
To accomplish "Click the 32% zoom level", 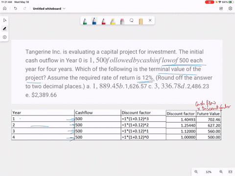I will (x=209, y=172).
